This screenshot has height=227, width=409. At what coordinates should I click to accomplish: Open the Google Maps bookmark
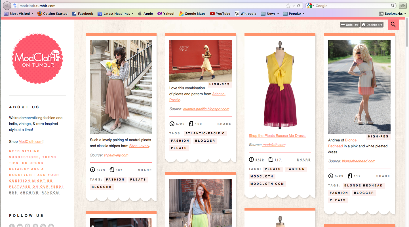point(192,14)
